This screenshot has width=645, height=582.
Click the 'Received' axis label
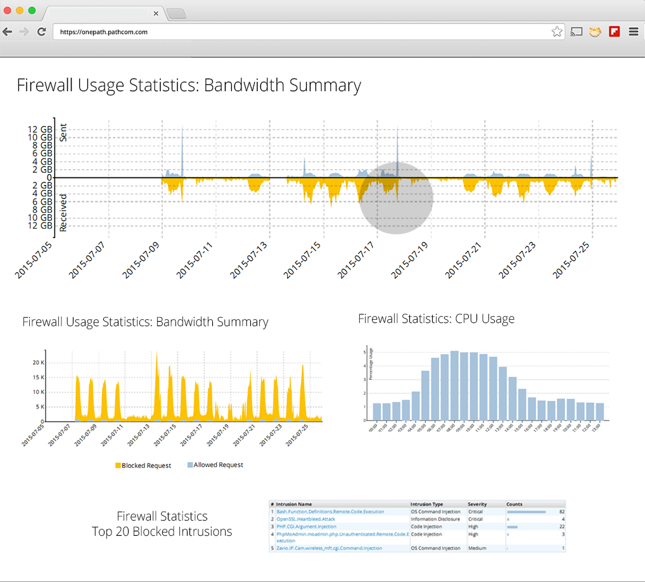(63, 213)
